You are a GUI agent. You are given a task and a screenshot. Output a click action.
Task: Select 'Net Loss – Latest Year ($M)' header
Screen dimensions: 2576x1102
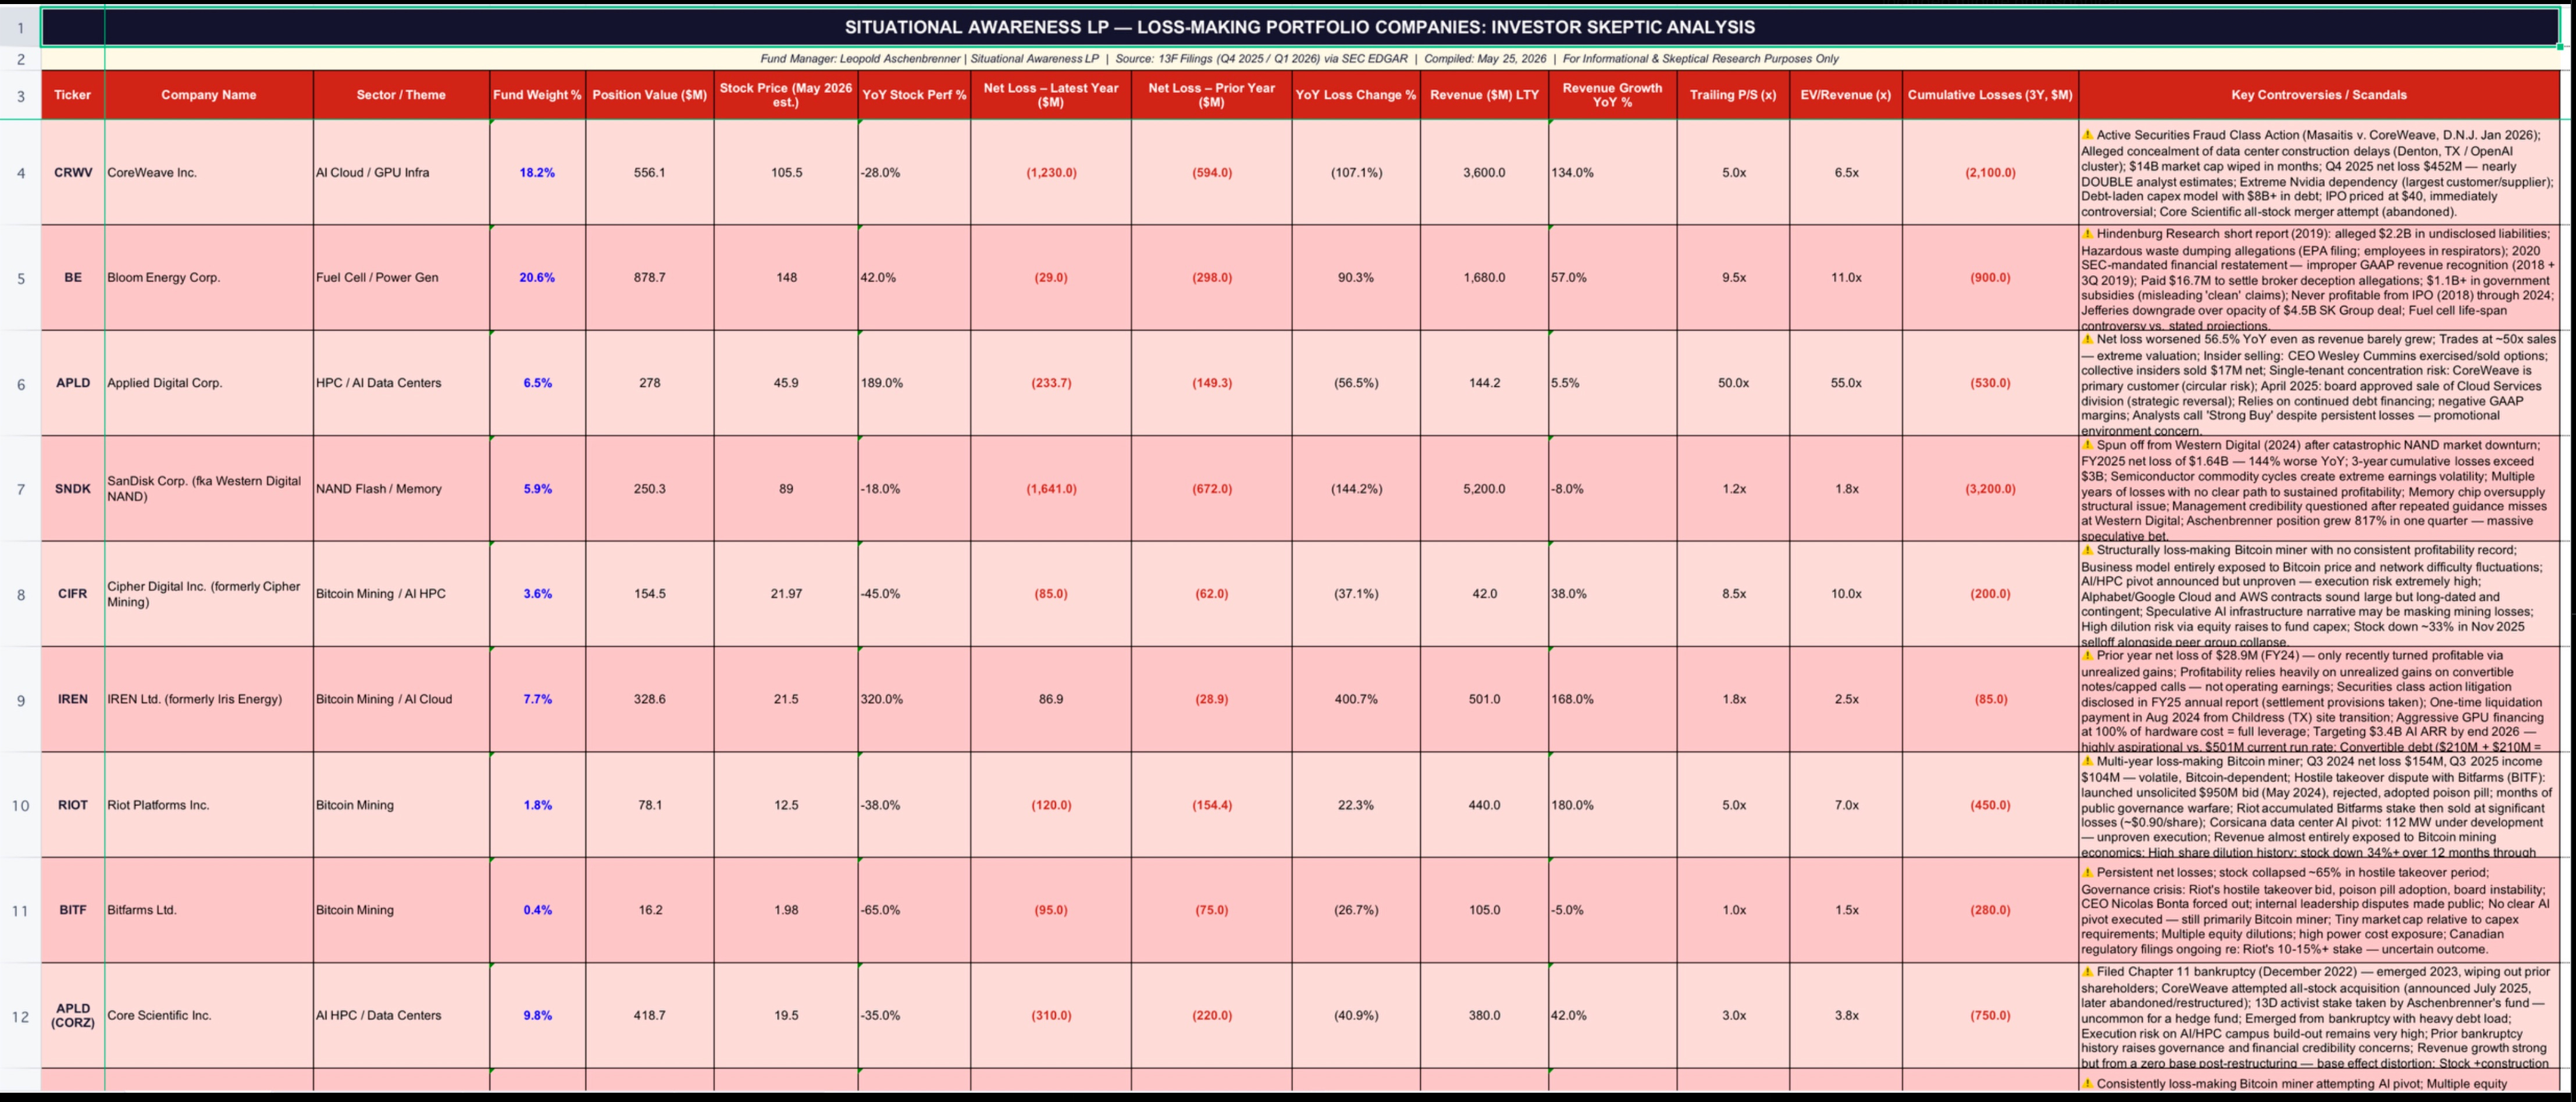click(1051, 95)
